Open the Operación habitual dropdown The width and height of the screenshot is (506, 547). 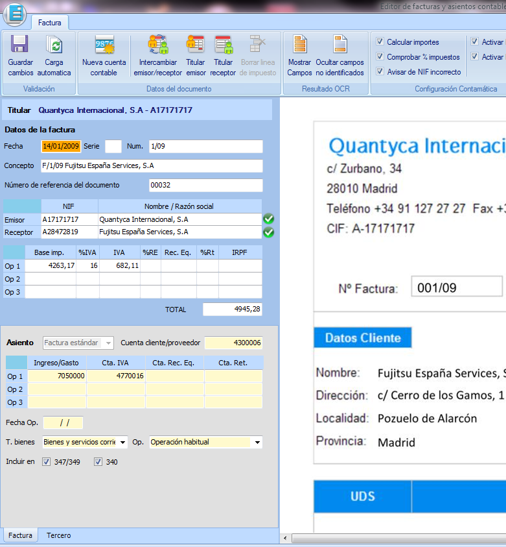257,443
